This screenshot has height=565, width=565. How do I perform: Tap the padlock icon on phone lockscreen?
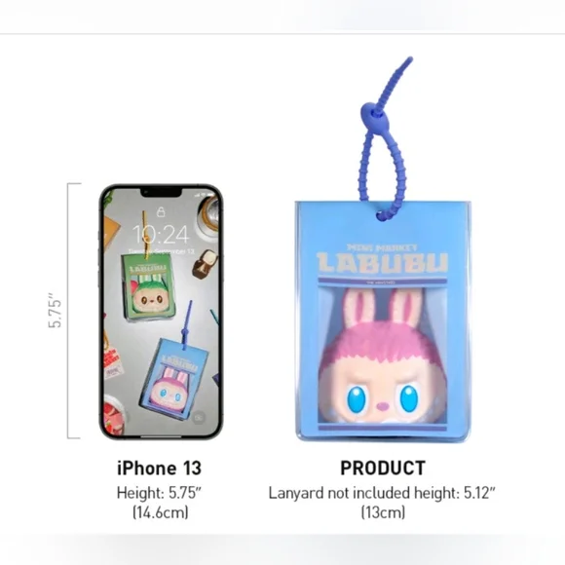click(x=161, y=211)
